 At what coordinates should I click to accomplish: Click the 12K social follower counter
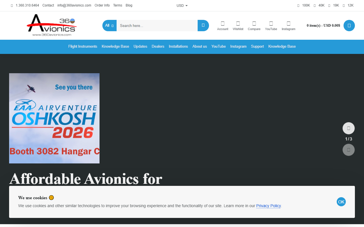point(348,5)
